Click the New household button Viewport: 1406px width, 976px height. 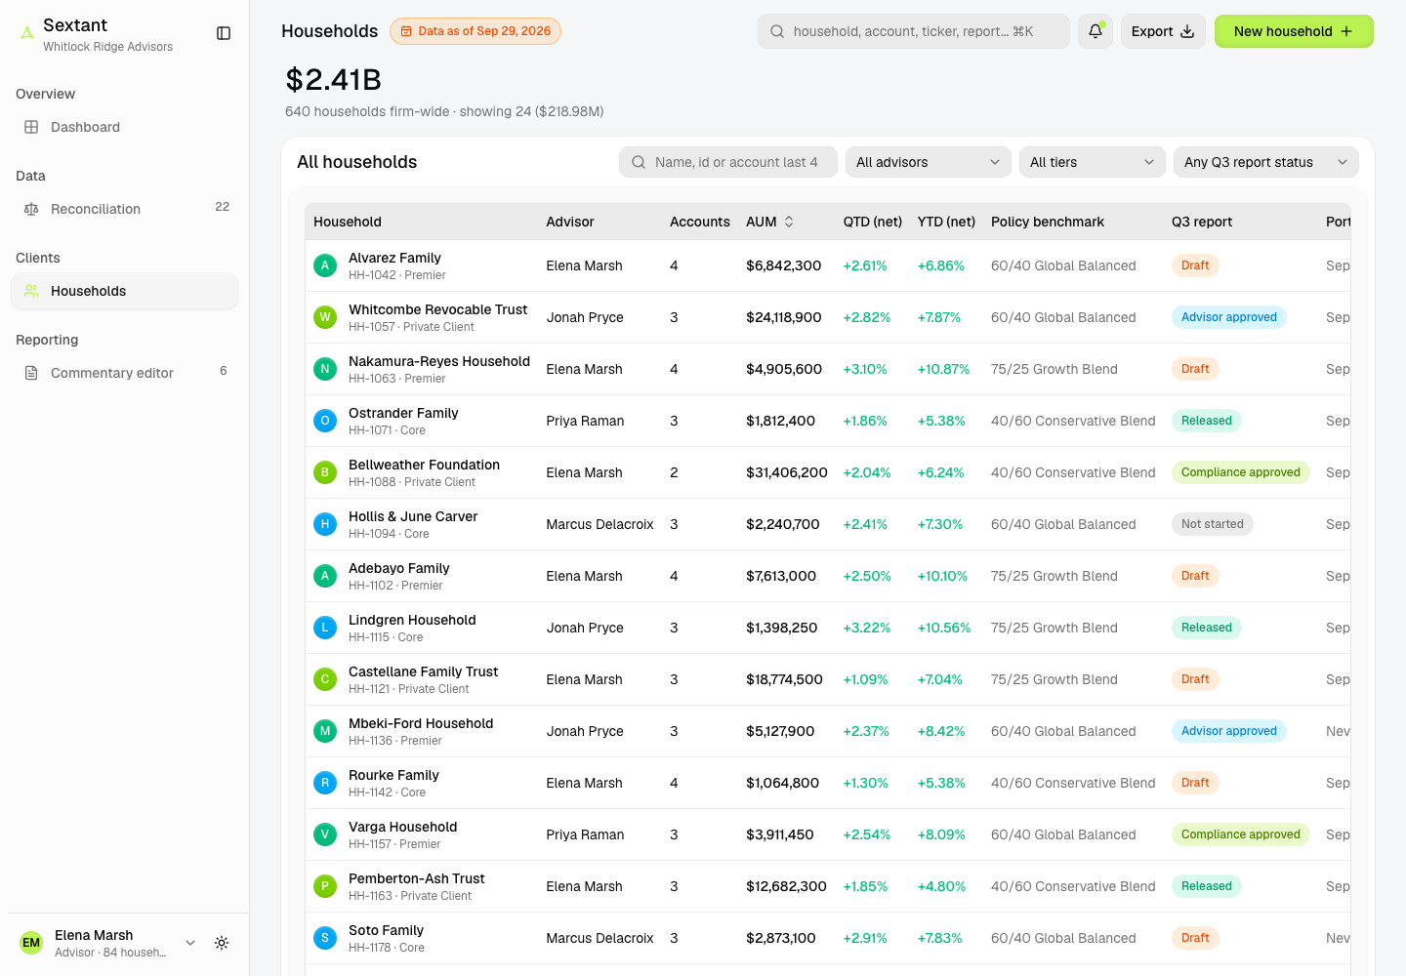pos(1294,31)
